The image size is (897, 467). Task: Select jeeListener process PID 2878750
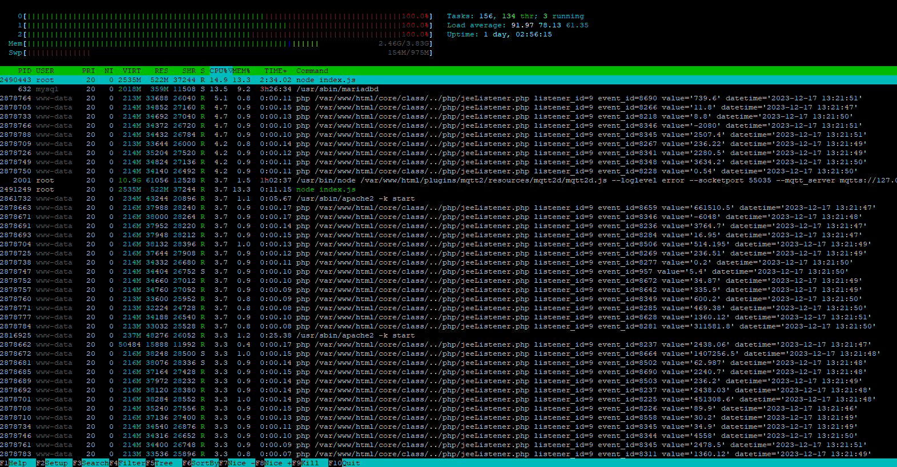(448, 171)
